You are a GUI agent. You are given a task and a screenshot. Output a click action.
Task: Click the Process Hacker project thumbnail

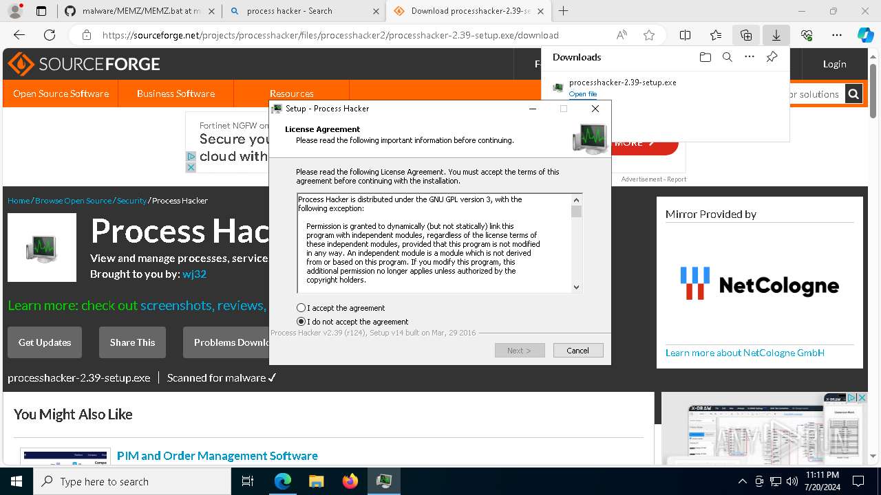pos(42,247)
